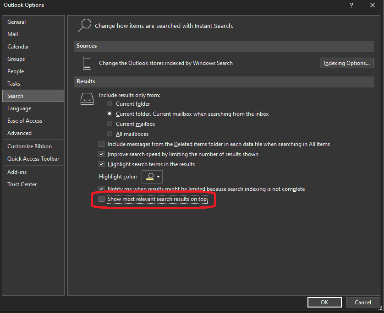The width and height of the screenshot is (384, 313).
Task: Enable Show most relevant search results on top
Action: pos(101,199)
